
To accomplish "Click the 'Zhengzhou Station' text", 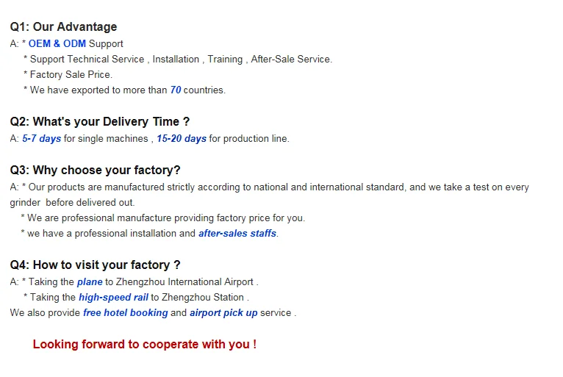I will (203, 298).
